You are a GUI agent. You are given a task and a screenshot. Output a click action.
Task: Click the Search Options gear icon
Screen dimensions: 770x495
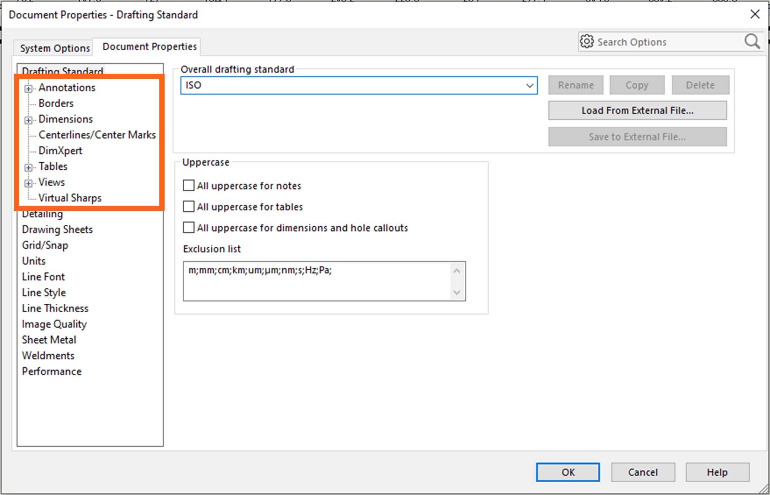pyautogui.click(x=587, y=41)
